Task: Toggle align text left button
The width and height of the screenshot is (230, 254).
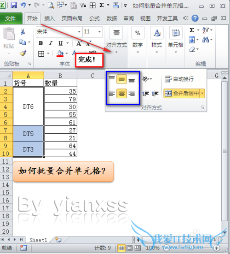Action: [112, 93]
